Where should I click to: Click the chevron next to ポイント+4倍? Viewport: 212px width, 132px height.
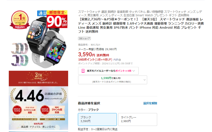tap(134, 71)
